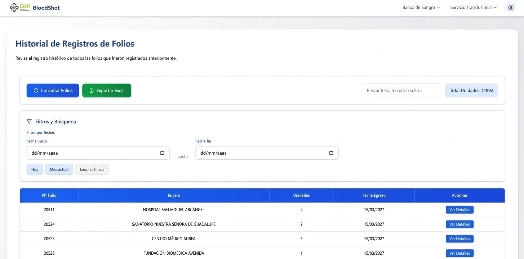The width and height of the screenshot is (524, 259).
Task: Open calendar picker for Fecha inicio
Action: pyautogui.click(x=162, y=153)
